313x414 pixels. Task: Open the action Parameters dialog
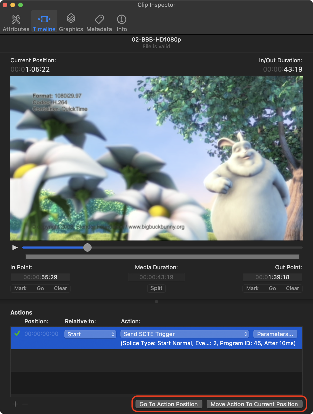[275, 334]
